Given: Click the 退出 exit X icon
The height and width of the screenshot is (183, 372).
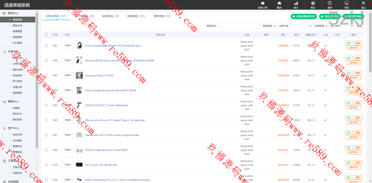Looking at the screenshot, I should (363, 3).
